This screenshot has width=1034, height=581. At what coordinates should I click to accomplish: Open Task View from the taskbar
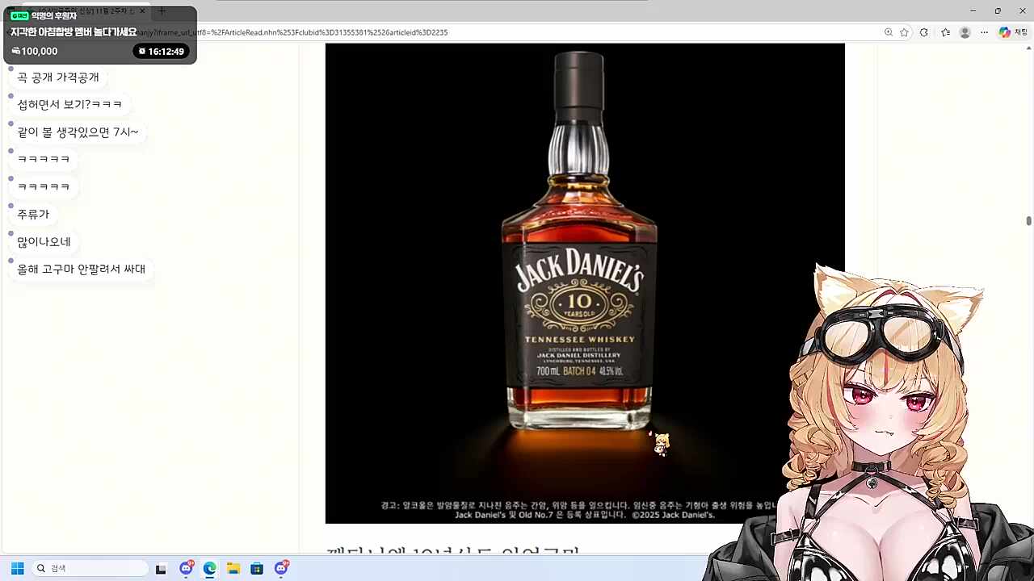coord(161,569)
